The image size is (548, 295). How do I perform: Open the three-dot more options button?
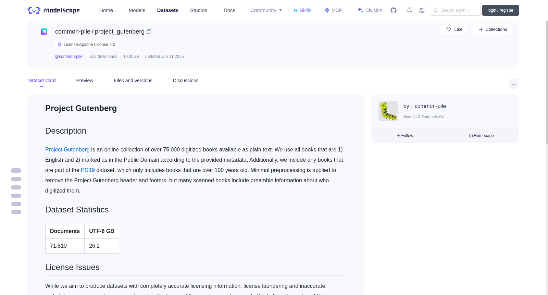tap(514, 84)
